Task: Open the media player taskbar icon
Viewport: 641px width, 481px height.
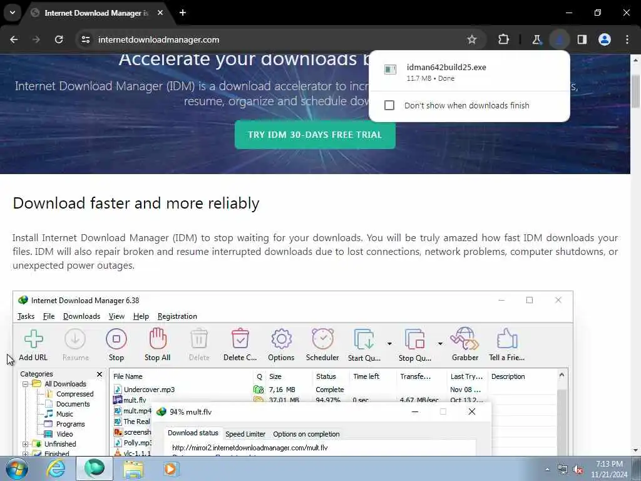Action: tap(170, 468)
